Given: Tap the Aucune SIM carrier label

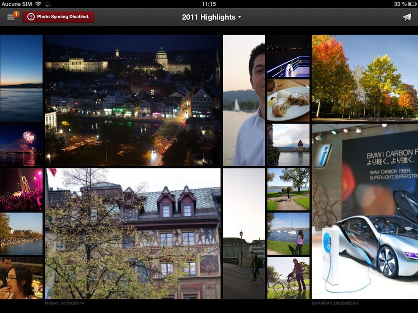Looking at the screenshot, I should pos(17,4).
